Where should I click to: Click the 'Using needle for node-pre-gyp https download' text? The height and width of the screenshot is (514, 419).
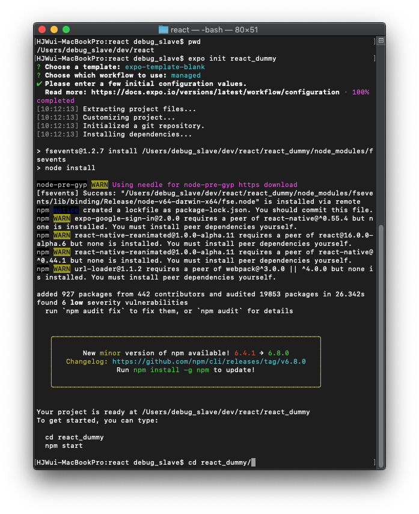coord(204,185)
